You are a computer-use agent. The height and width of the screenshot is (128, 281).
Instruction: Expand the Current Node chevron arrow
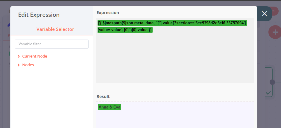tap(19, 56)
